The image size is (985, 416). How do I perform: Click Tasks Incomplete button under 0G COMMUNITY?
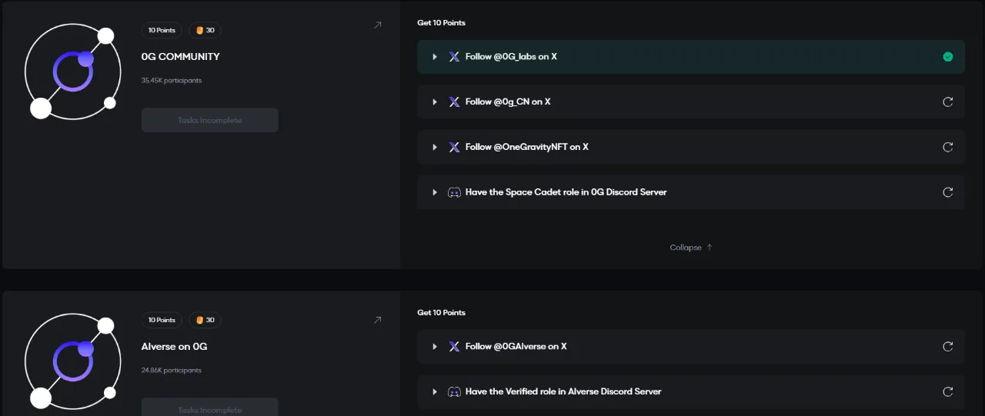pos(209,120)
